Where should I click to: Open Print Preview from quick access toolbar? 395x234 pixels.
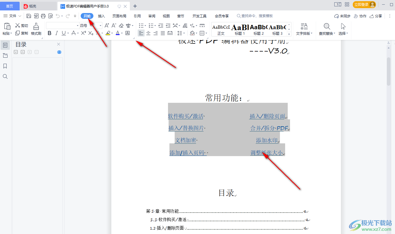pyautogui.click(x=51, y=16)
